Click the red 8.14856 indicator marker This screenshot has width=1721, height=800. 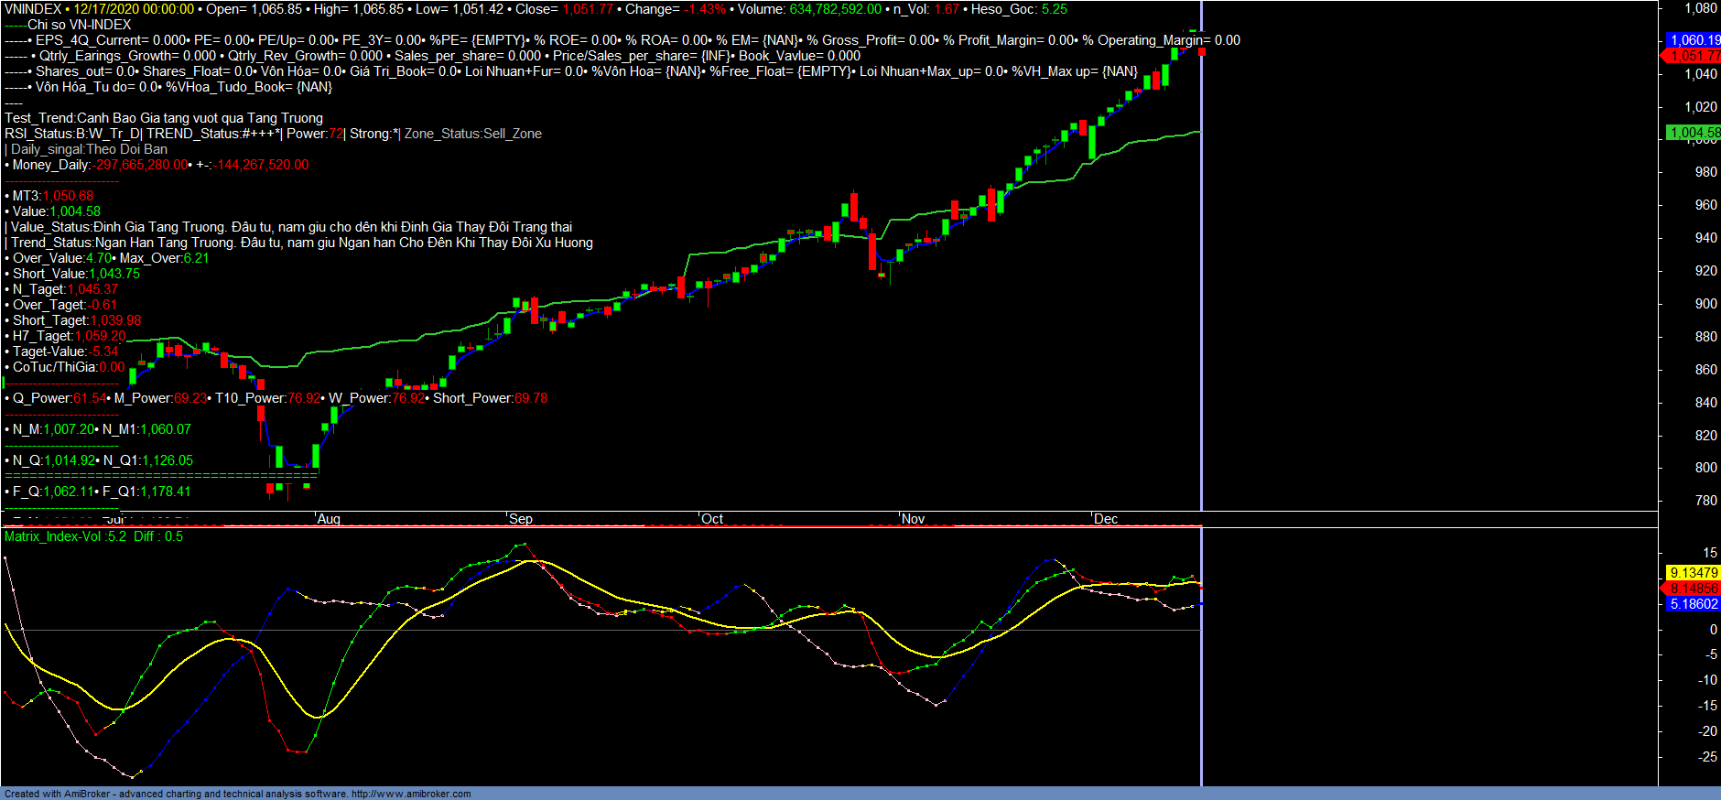tap(1694, 589)
